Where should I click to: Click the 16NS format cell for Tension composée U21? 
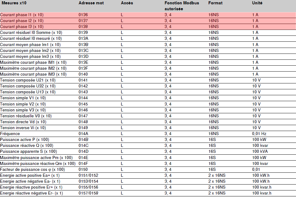pos(213,80)
